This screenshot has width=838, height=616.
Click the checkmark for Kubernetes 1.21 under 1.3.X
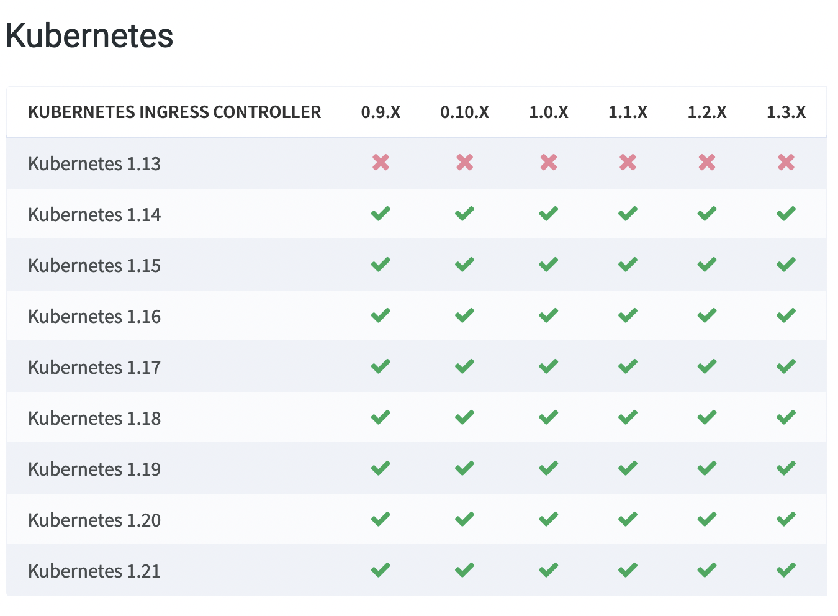pyautogui.click(x=786, y=570)
